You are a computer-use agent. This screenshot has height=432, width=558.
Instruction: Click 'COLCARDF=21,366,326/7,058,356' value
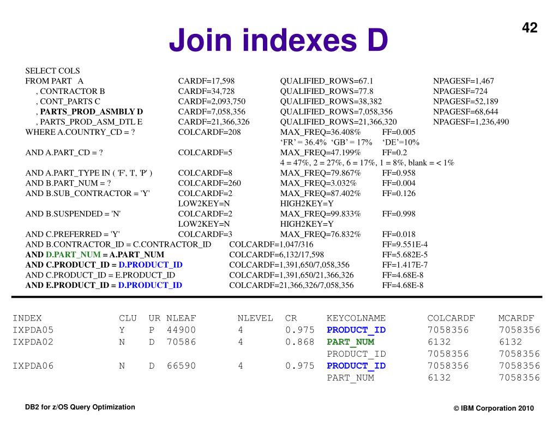[291, 285]
